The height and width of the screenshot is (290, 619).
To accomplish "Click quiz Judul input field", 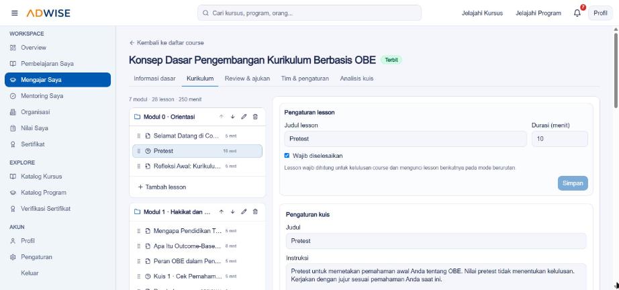I will coord(436,241).
